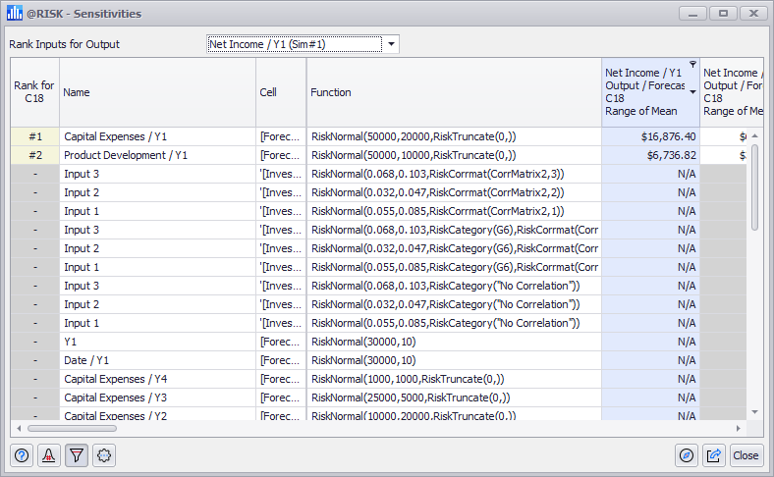
Task: Click the vertical scrollbar down arrow
Action: coord(755,412)
